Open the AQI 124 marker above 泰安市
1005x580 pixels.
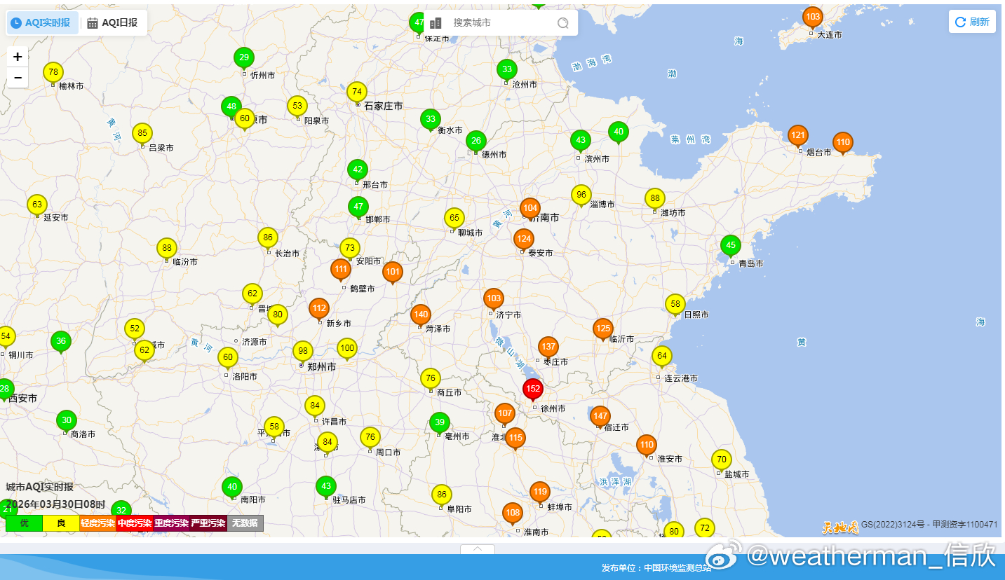point(524,239)
